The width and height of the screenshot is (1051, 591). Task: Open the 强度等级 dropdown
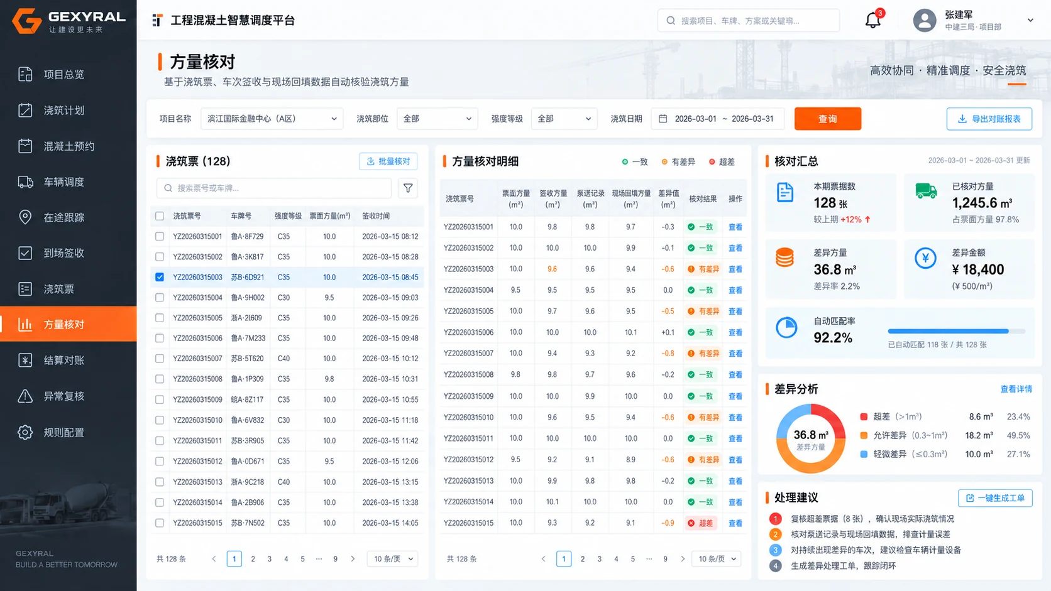564,119
